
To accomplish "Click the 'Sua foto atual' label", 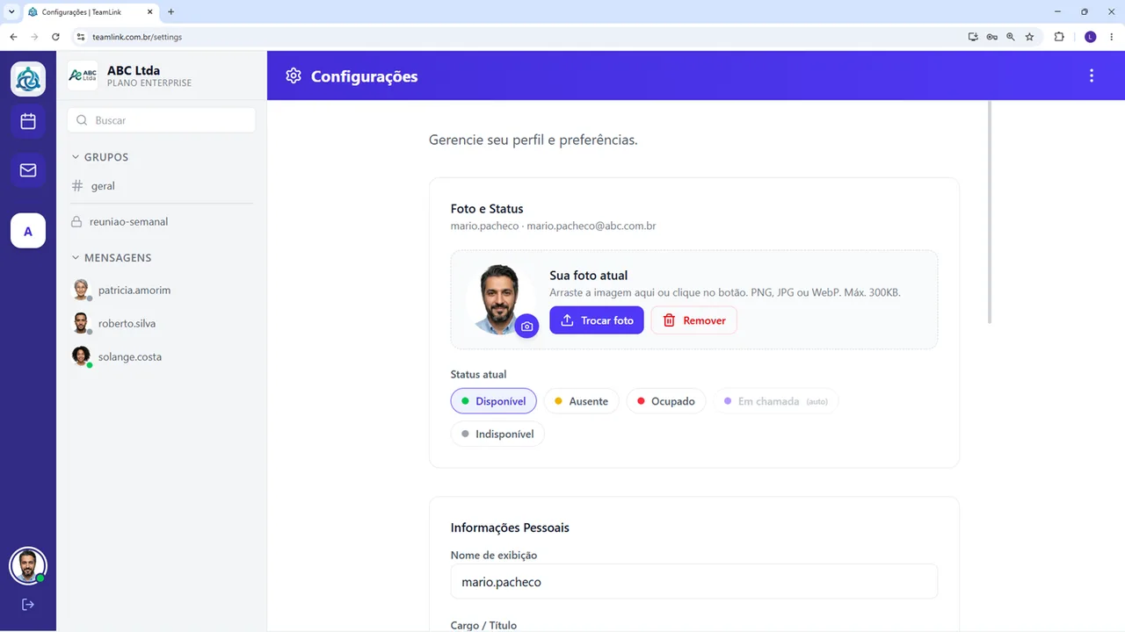I will pyautogui.click(x=589, y=276).
